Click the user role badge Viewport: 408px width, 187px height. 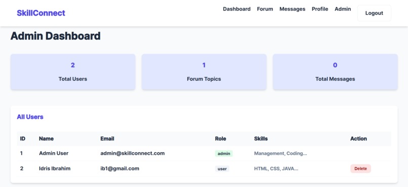coord(222,169)
